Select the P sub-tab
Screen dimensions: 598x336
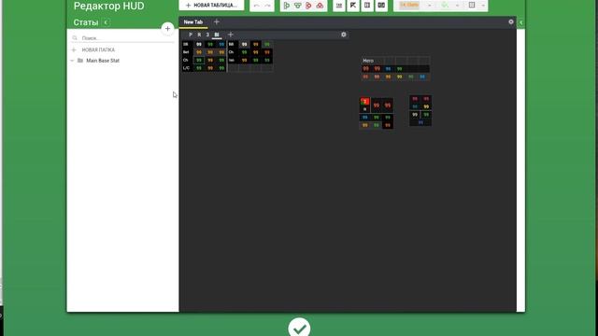click(x=191, y=35)
